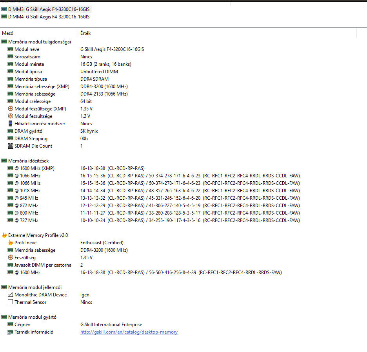The width and height of the screenshot is (367, 352).
Task: Open the gskill.com desktop-memory product link
Action: [129, 332]
